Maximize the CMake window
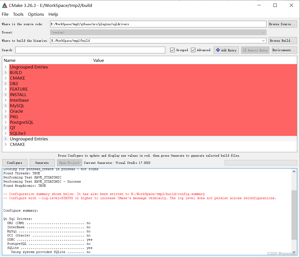Screen dimensions: 300x258 point(275,5)
